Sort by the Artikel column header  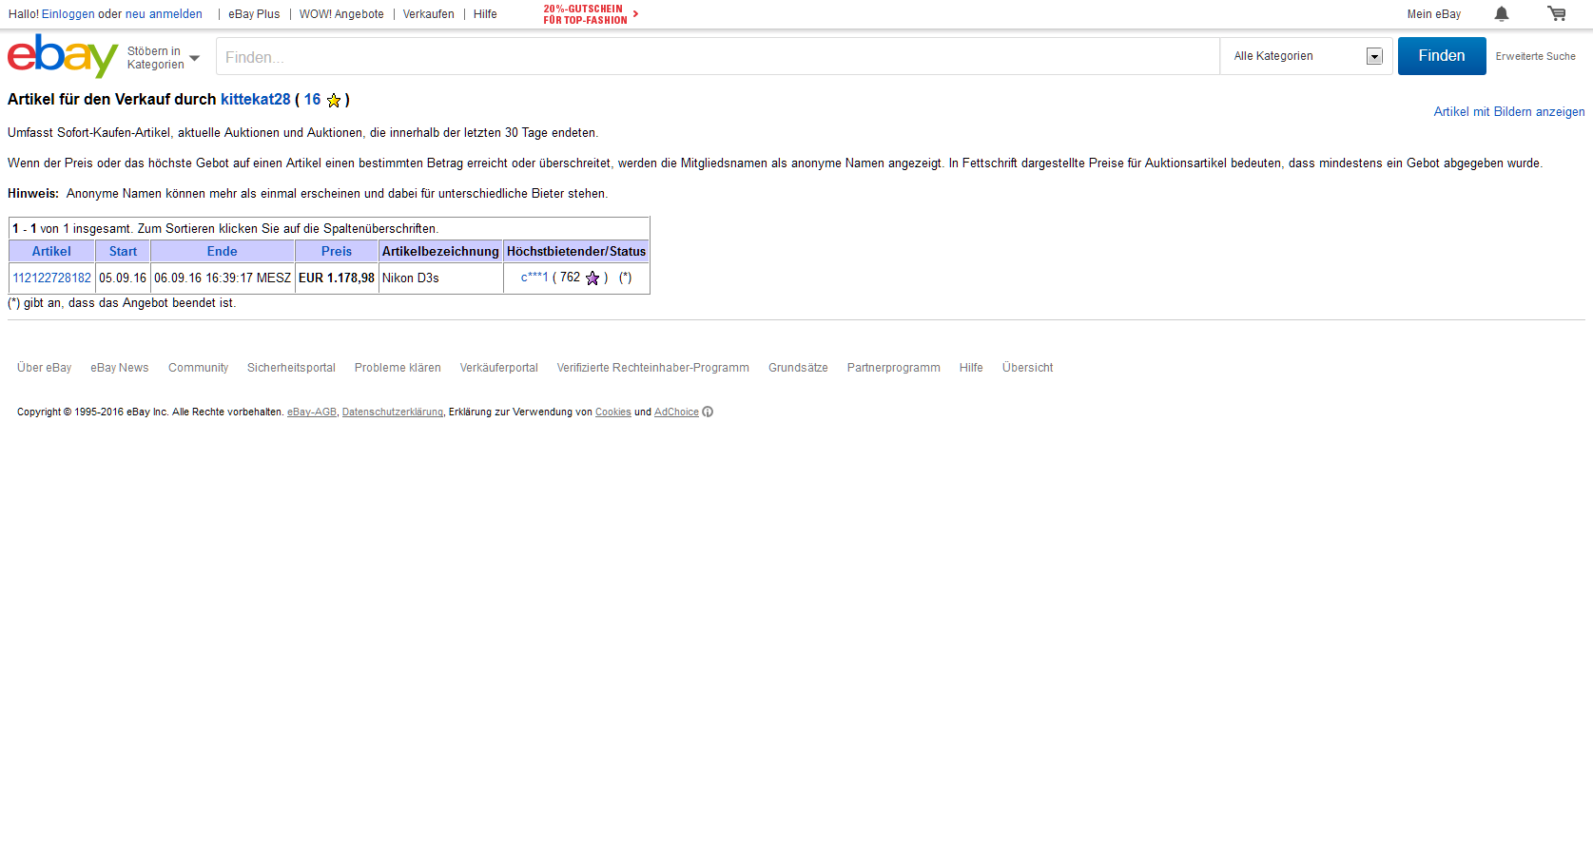(x=51, y=251)
